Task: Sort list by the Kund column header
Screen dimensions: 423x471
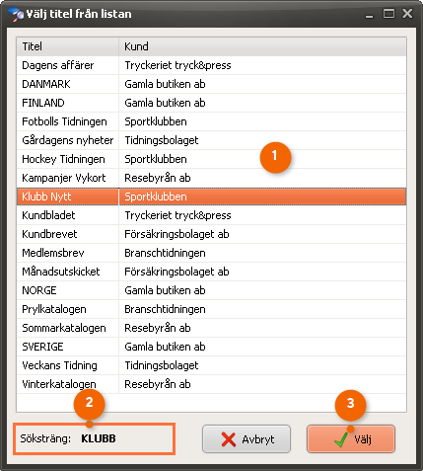Action: point(262,46)
